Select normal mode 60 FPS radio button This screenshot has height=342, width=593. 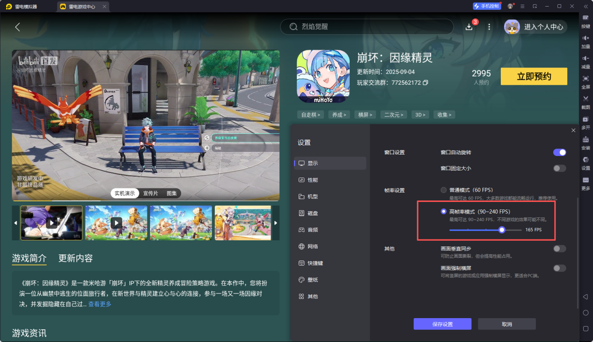click(444, 190)
